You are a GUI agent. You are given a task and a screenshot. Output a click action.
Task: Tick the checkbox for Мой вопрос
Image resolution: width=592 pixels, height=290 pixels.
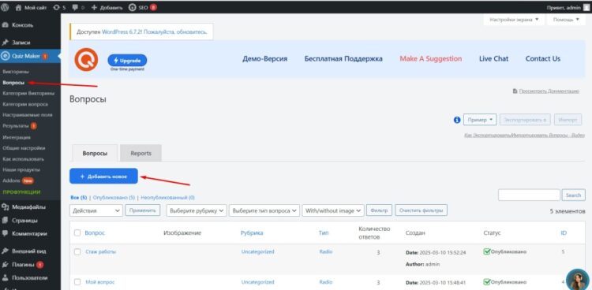pyautogui.click(x=77, y=282)
